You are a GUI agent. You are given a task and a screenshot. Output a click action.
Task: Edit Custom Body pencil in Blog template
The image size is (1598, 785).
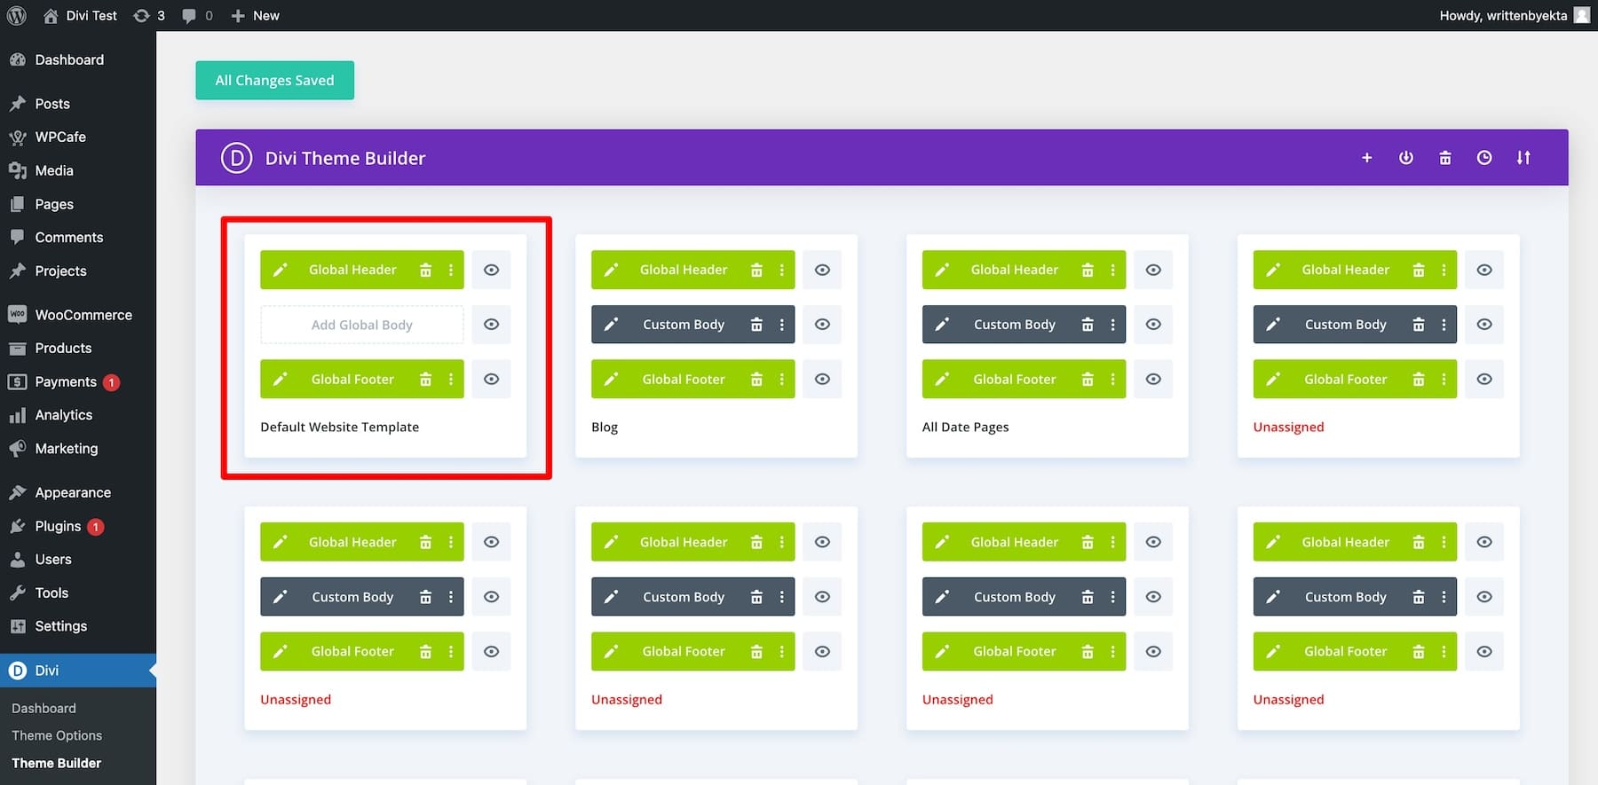[611, 325]
